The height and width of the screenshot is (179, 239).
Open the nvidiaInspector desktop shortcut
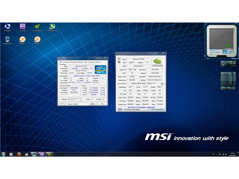[x=37, y=28]
